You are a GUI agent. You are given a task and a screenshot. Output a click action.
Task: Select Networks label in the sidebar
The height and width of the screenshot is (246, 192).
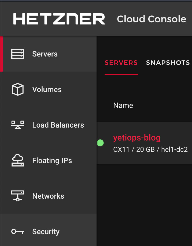tap(48, 196)
